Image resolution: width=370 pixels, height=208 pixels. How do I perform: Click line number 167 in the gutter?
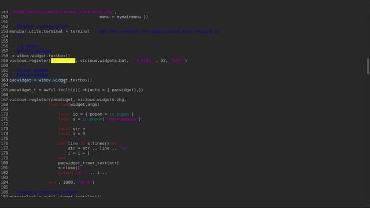point(5,100)
